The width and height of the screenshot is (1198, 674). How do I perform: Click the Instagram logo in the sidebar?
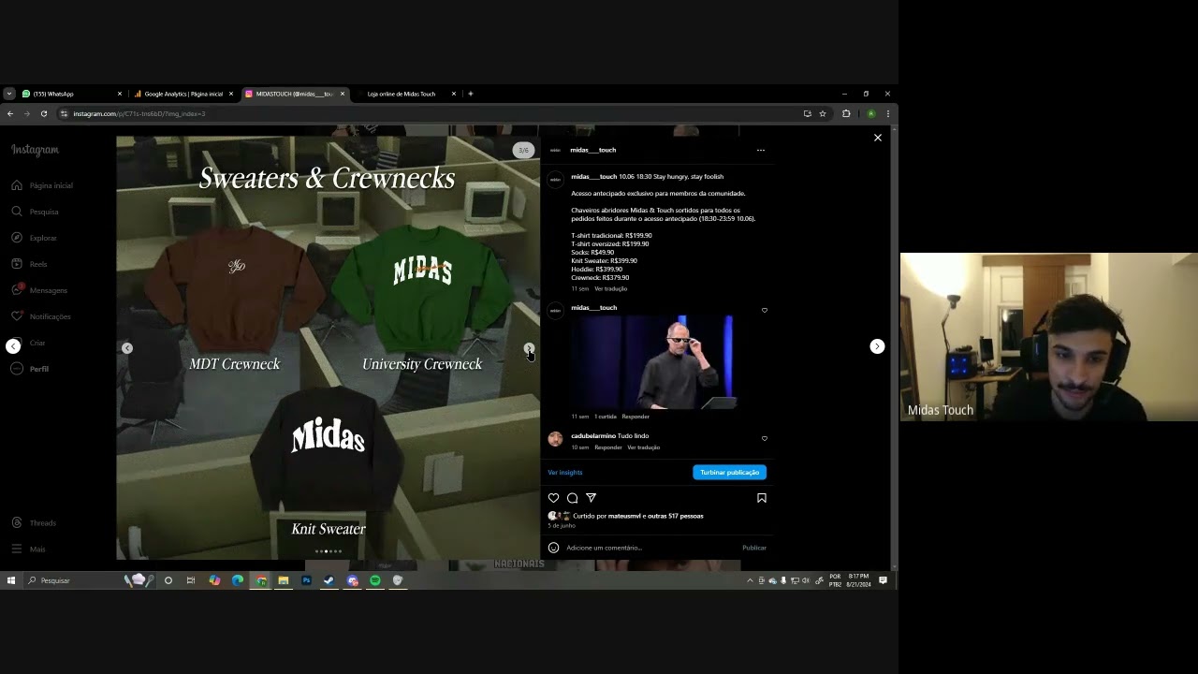point(35,150)
